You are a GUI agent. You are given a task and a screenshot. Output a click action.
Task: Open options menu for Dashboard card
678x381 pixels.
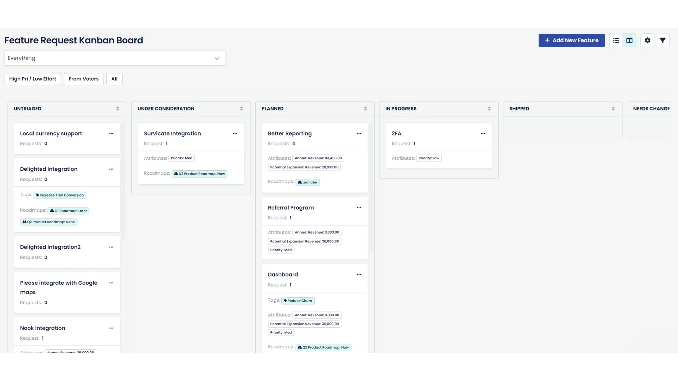point(359,275)
